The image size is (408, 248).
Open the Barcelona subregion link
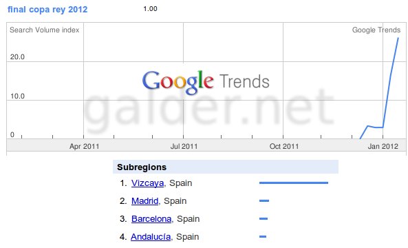click(x=151, y=219)
